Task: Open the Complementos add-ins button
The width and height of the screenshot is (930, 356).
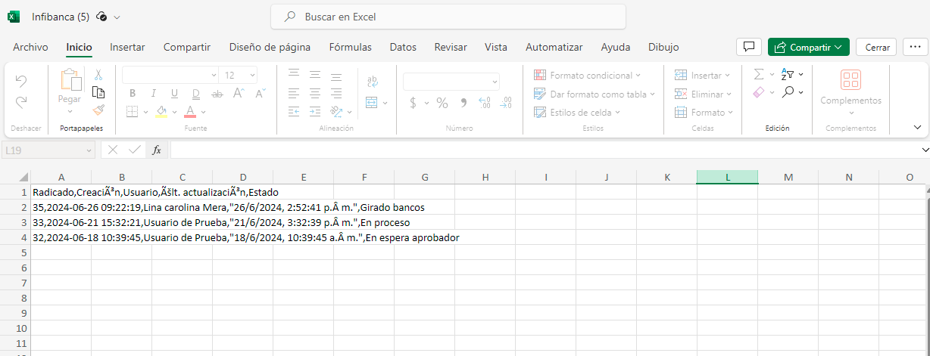Action: (851, 92)
